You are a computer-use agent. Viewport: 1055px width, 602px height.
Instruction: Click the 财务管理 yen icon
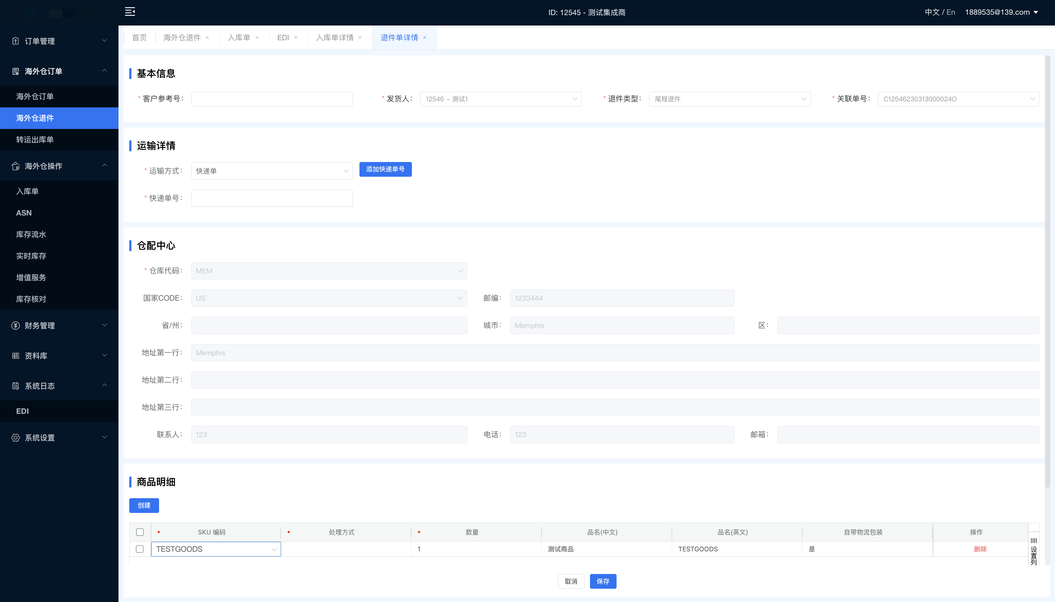coord(16,325)
